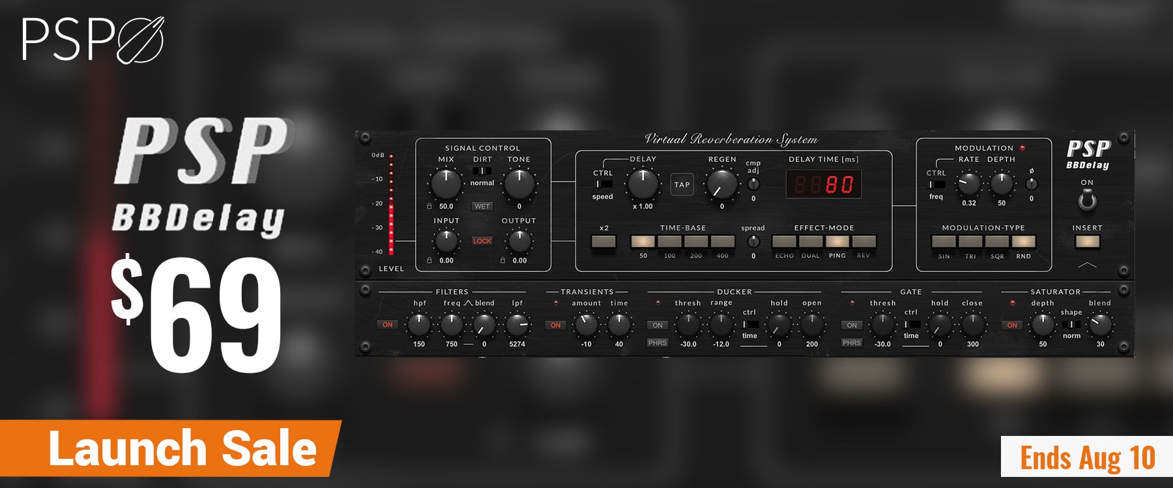The height and width of the screenshot is (488, 1173).
Task: Click the FILTERS lpf knob
Action: (x=517, y=324)
